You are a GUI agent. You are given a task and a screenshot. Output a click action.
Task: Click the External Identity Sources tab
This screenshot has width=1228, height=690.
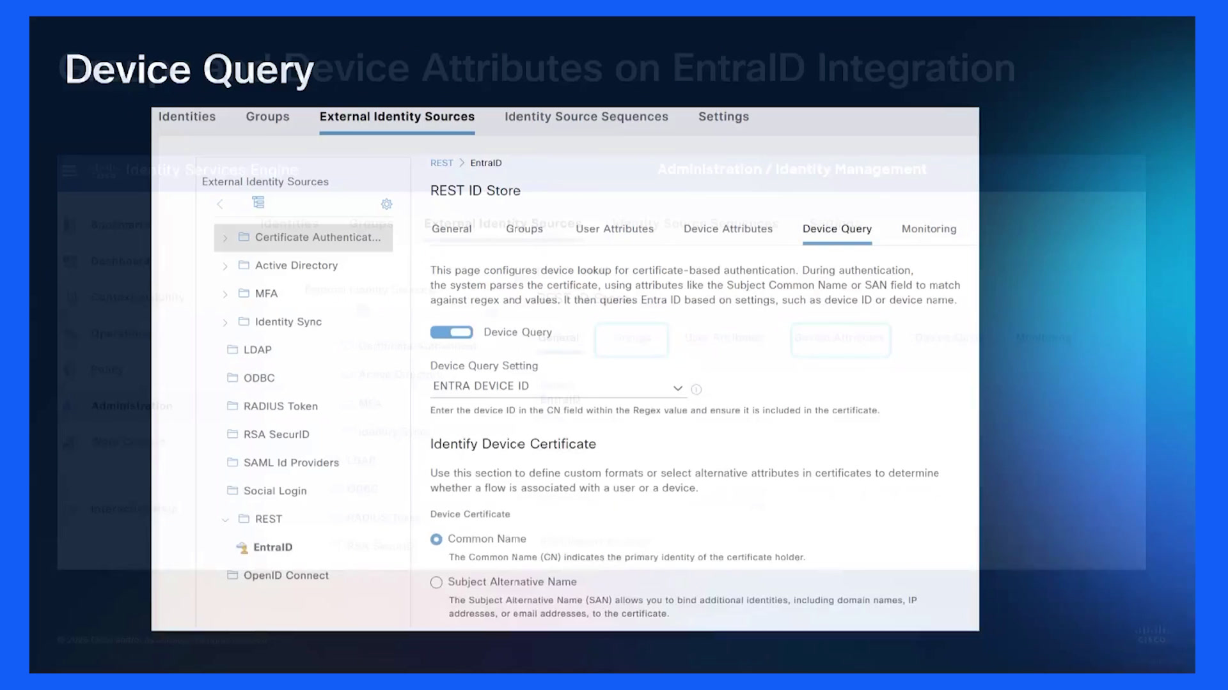397,116
